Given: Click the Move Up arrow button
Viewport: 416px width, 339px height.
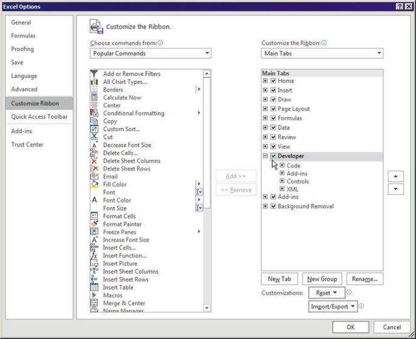Looking at the screenshot, I should [x=395, y=176].
